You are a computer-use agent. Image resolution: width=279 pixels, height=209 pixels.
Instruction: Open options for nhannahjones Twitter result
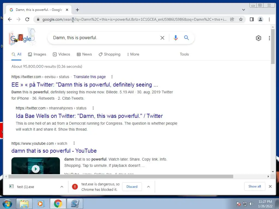point(93,108)
